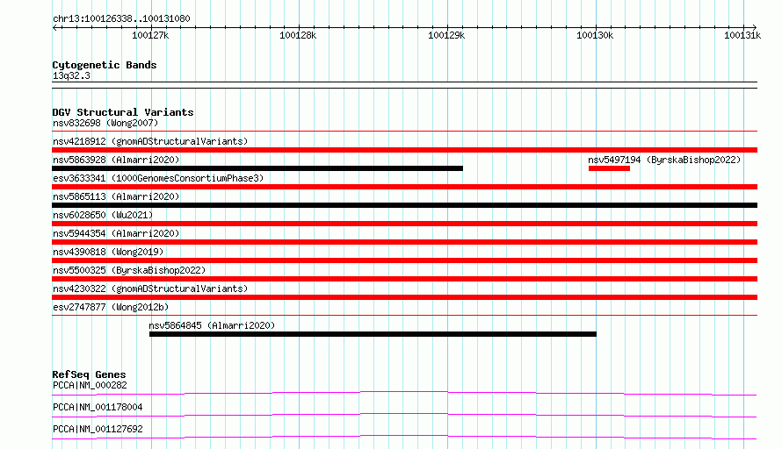782x449 pixels.
Task: Click the 13q32.3 cytogenetic band label
Action: tap(71, 75)
